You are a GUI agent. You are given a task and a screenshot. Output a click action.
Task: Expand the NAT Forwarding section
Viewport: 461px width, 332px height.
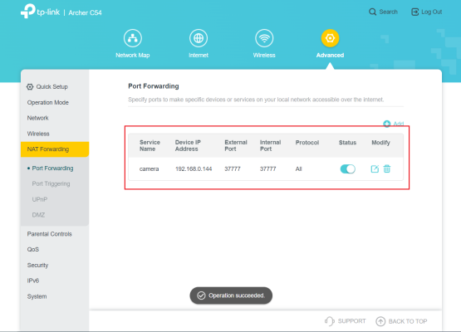[x=55, y=149]
